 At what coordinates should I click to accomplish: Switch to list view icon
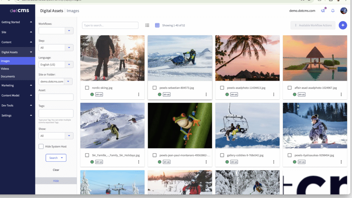click(147, 25)
